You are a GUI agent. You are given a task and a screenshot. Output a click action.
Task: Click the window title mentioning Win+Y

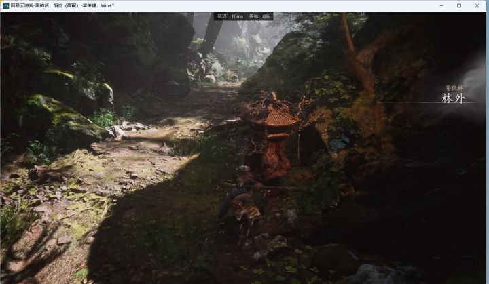[x=62, y=5]
